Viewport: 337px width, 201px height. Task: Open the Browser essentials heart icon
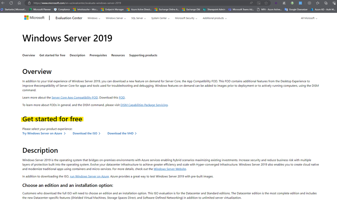click(334, 3)
